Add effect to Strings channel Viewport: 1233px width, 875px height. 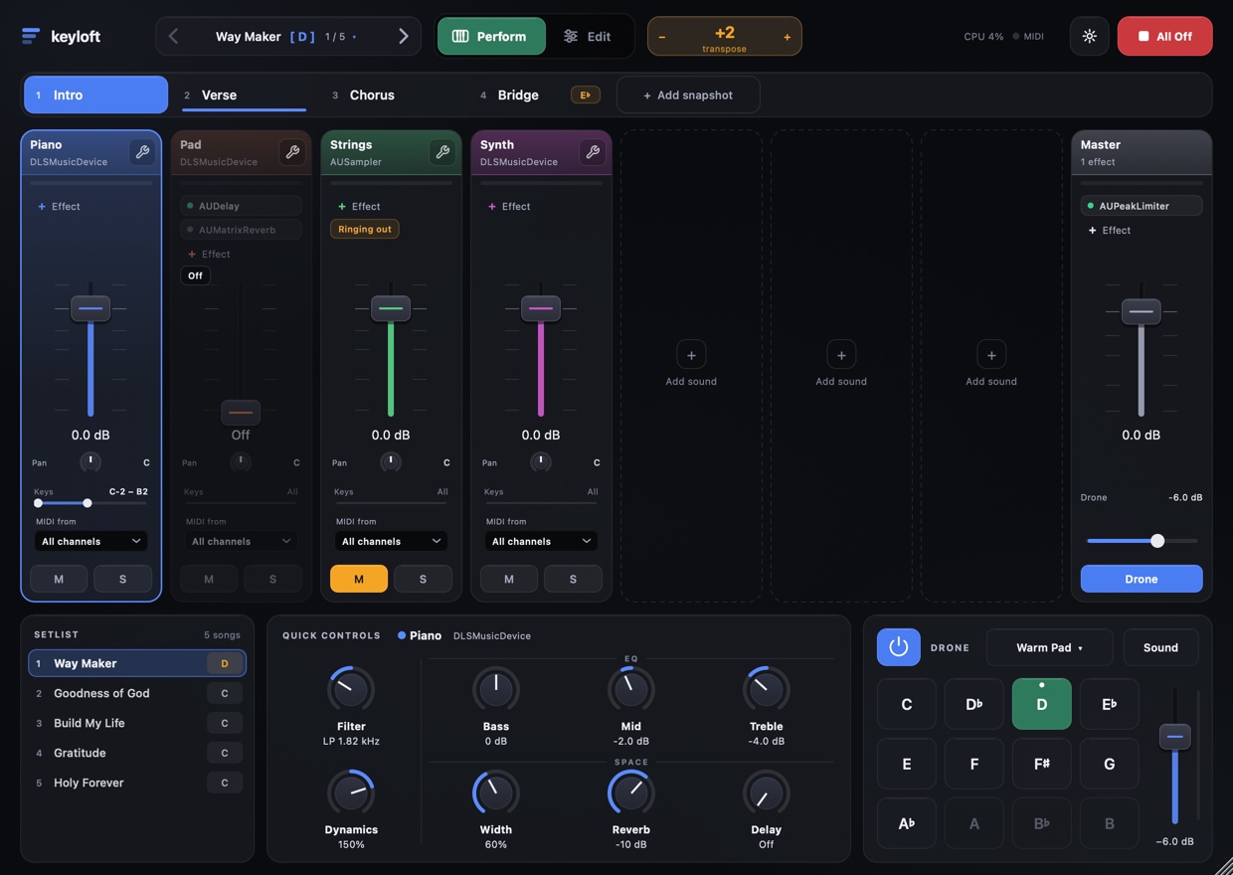pos(359,206)
